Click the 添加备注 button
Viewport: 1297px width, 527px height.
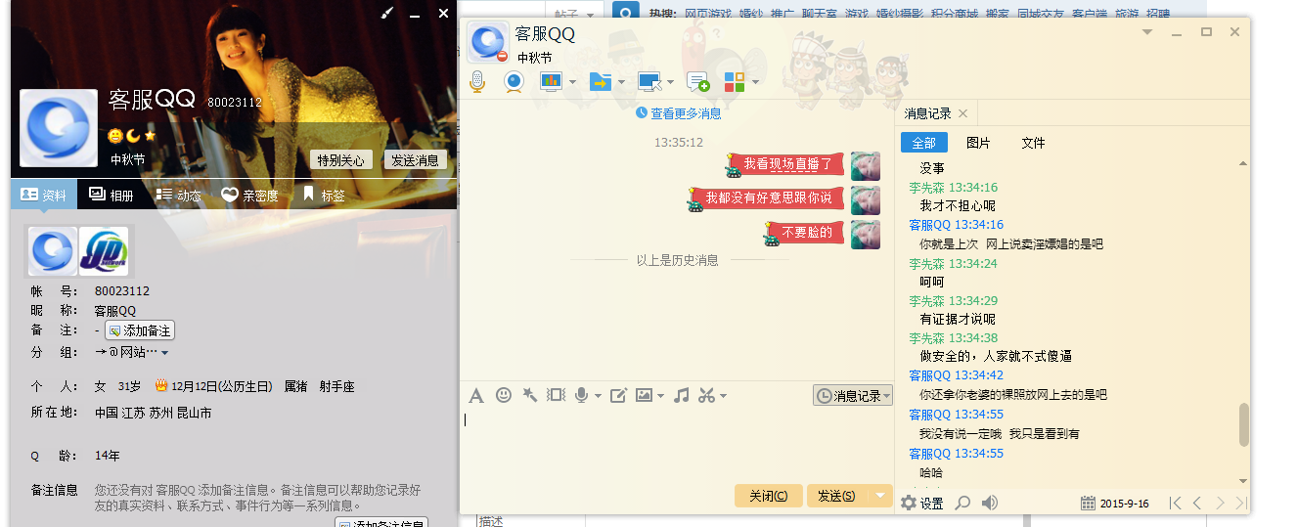(x=140, y=331)
